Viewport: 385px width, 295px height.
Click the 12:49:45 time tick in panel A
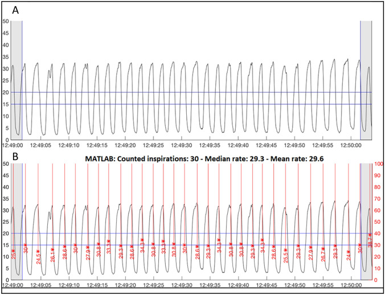267,145
